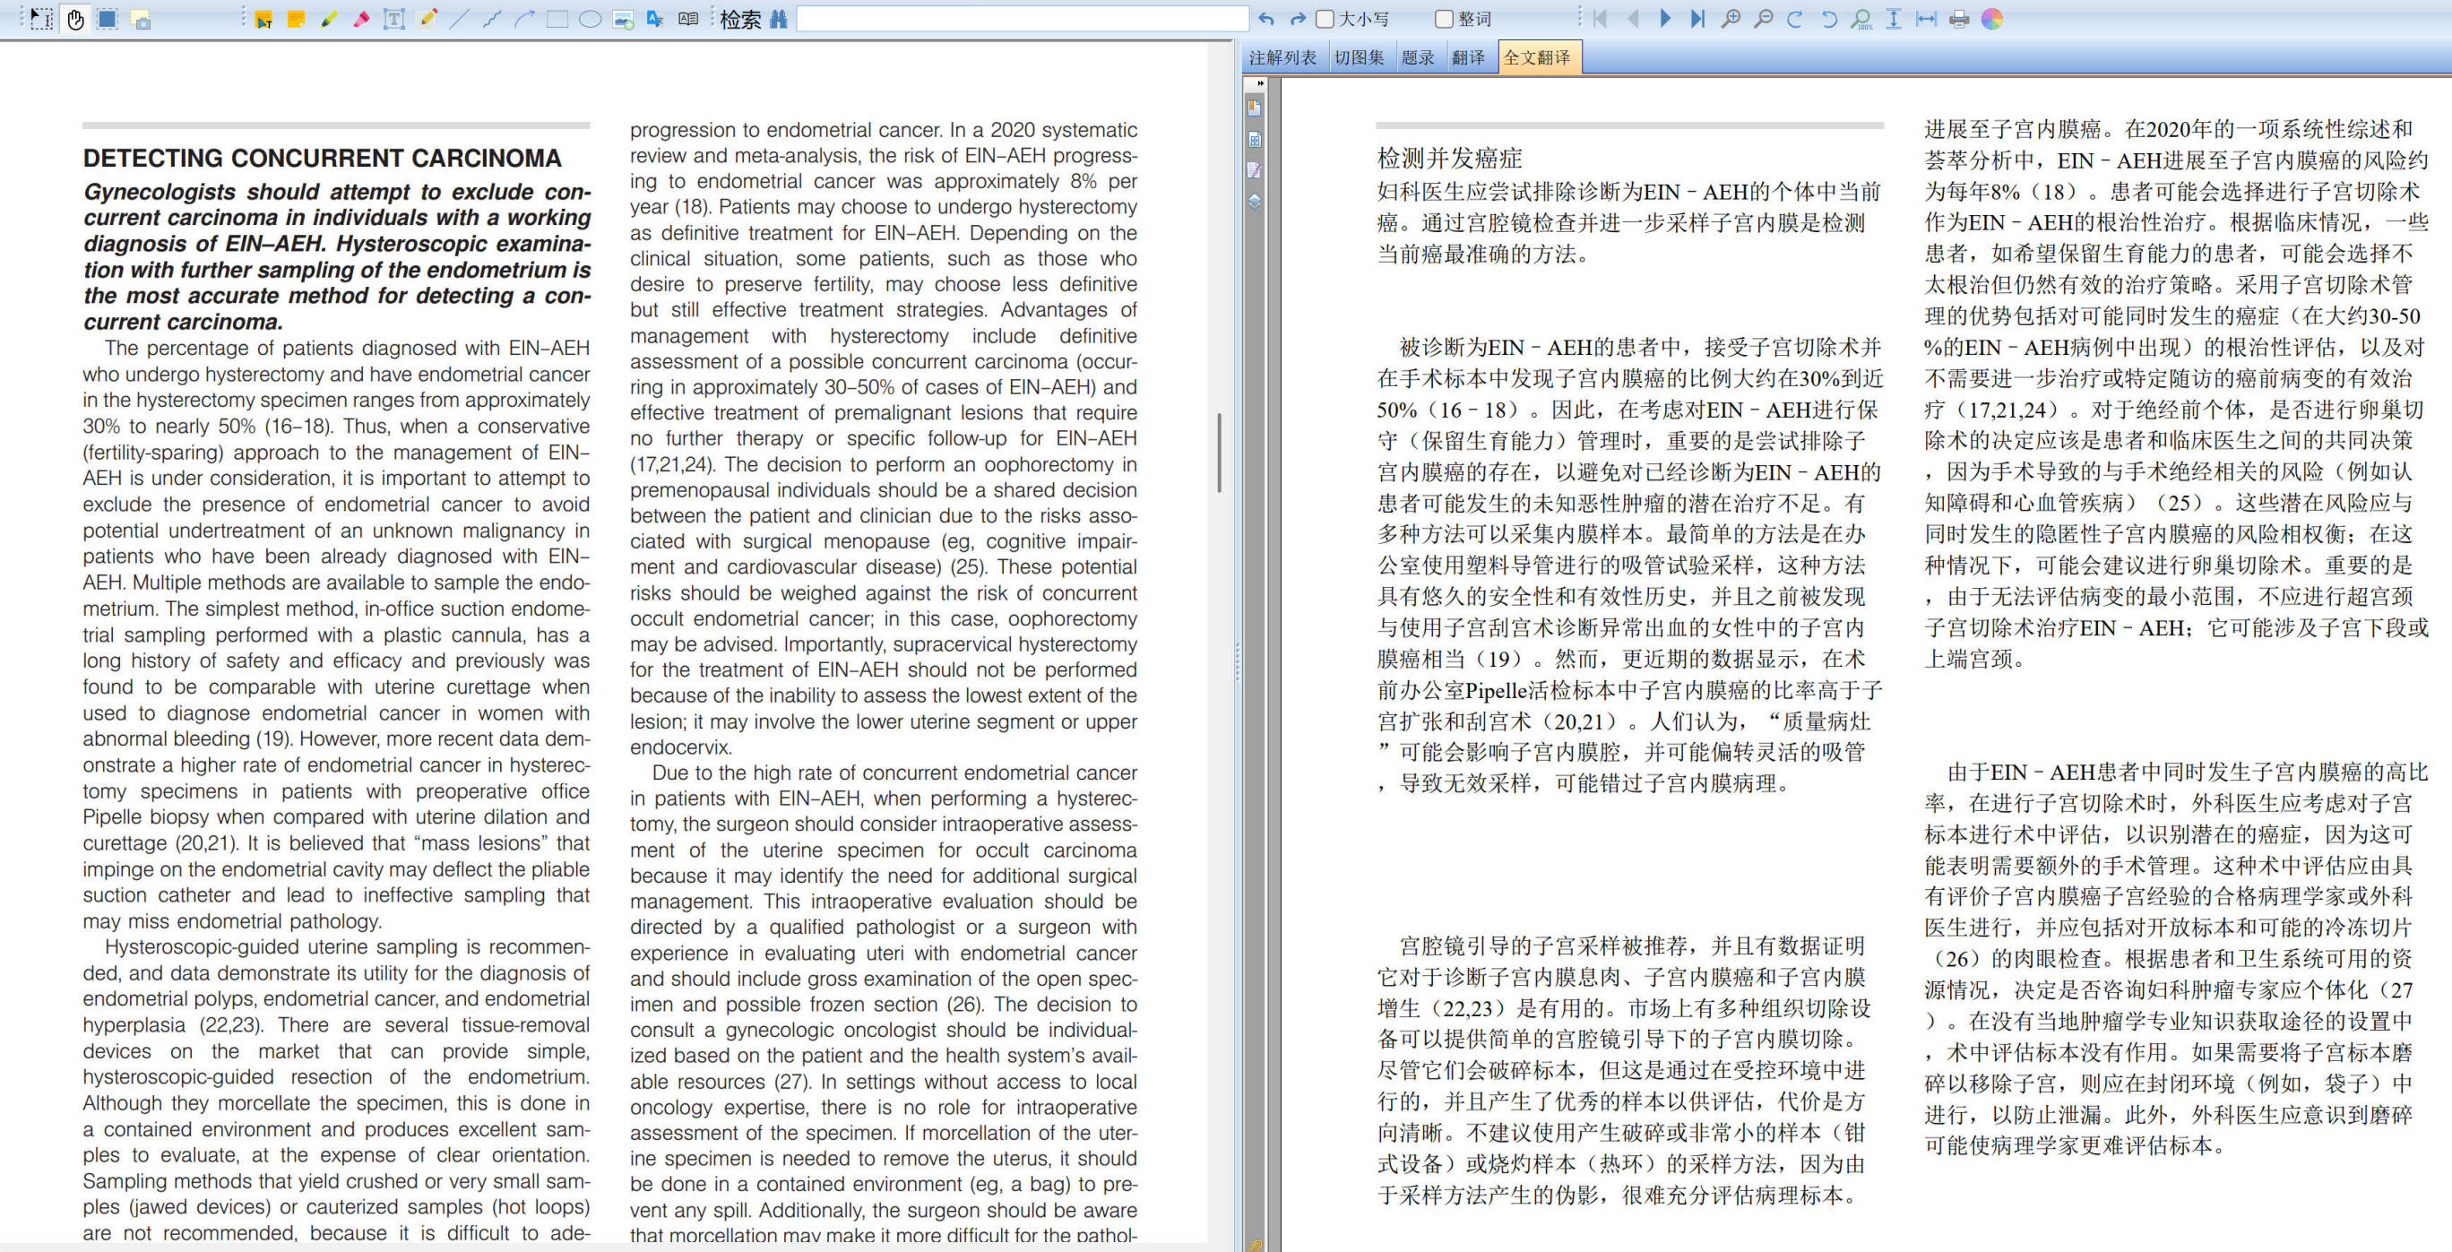
Task: Zoom in with magnifier plus icon
Action: pyautogui.click(x=1731, y=19)
